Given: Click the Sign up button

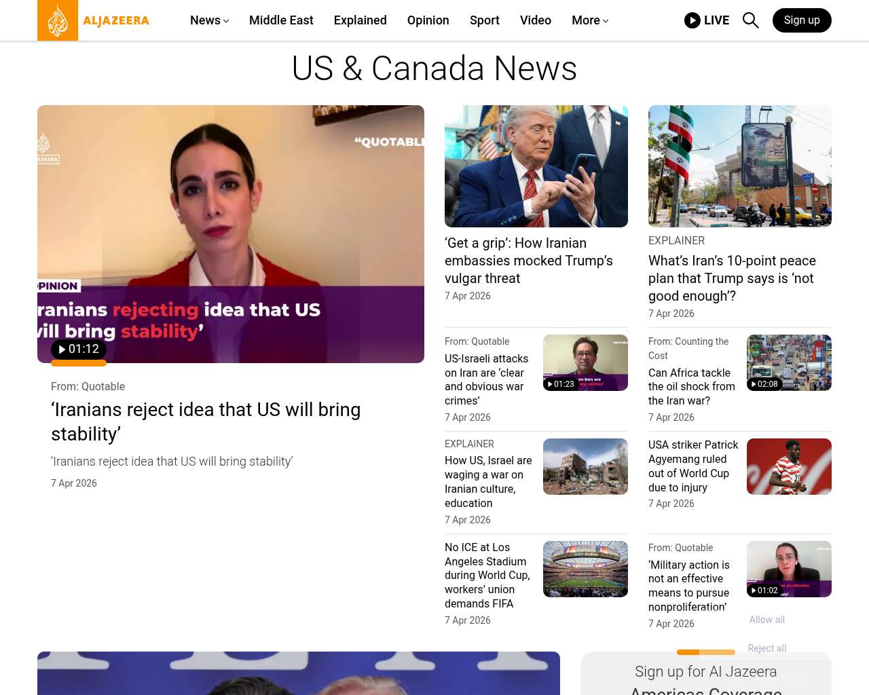Looking at the screenshot, I should [802, 20].
